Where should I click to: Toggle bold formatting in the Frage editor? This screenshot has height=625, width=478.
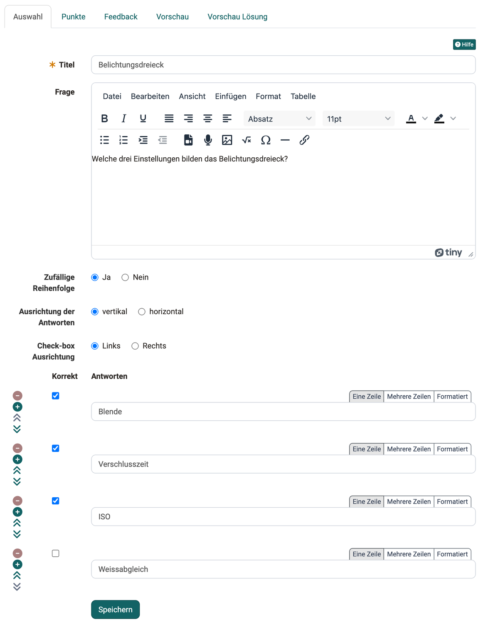point(105,119)
